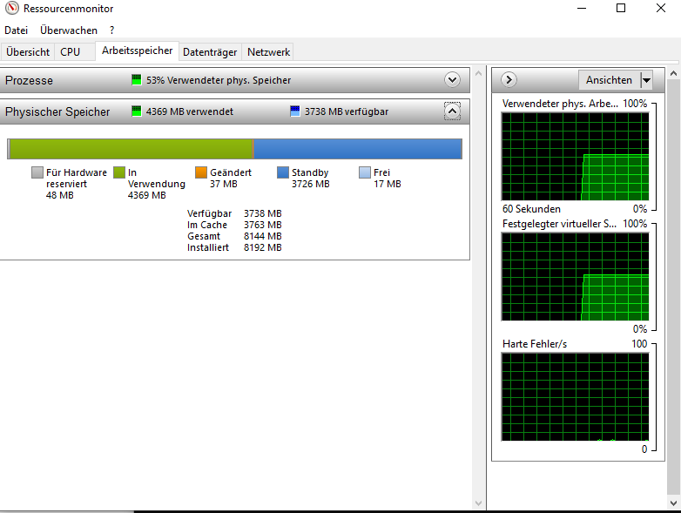Image resolution: width=681 pixels, height=513 pixels.
Task: Click the Verwendeter phys. Arbeitsspeicher graph
Action: pyautogui.click(x=575, y=157)
